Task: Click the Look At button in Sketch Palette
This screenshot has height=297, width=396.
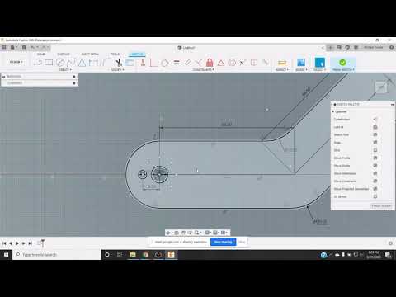Action: [375, 127]
